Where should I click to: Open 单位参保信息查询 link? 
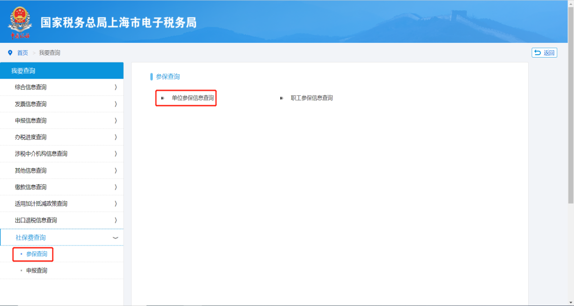click(x=193, y=98)
